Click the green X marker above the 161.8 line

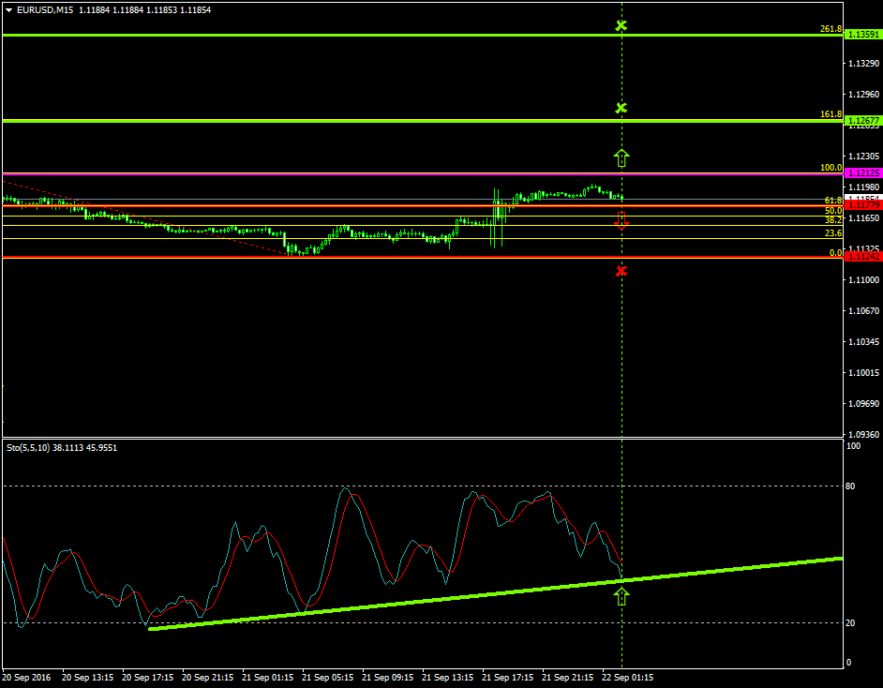point(621,108)
